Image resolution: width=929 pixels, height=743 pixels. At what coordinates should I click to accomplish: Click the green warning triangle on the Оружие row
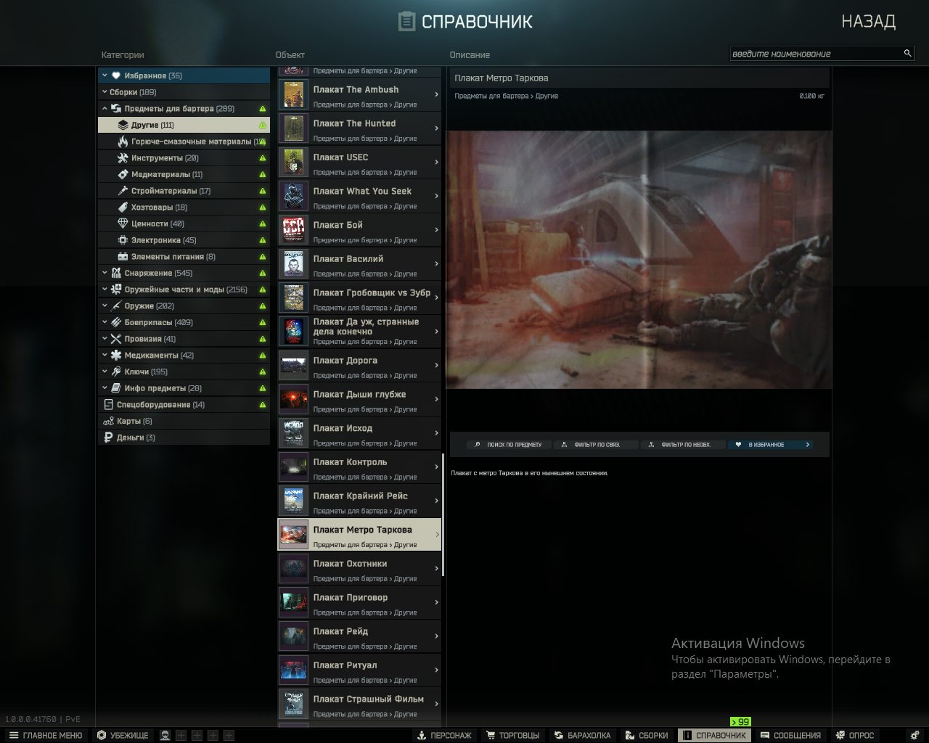(x=263, y=306)
